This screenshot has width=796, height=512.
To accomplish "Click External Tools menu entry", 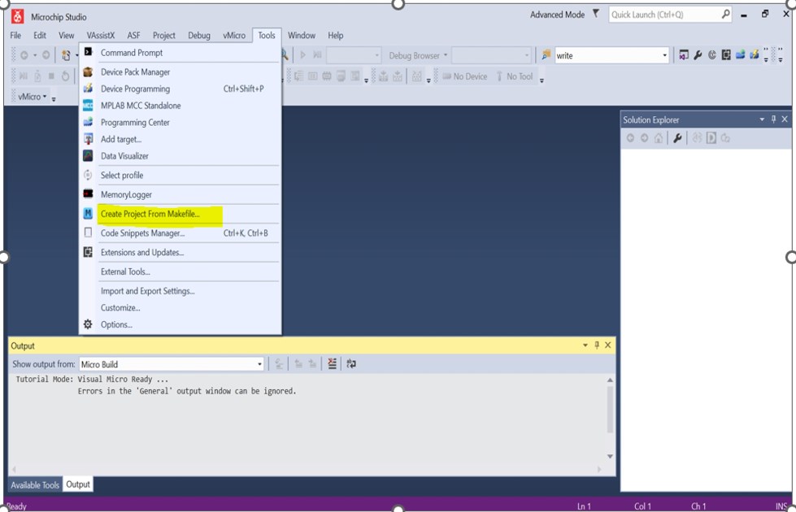I will (125, 271).
